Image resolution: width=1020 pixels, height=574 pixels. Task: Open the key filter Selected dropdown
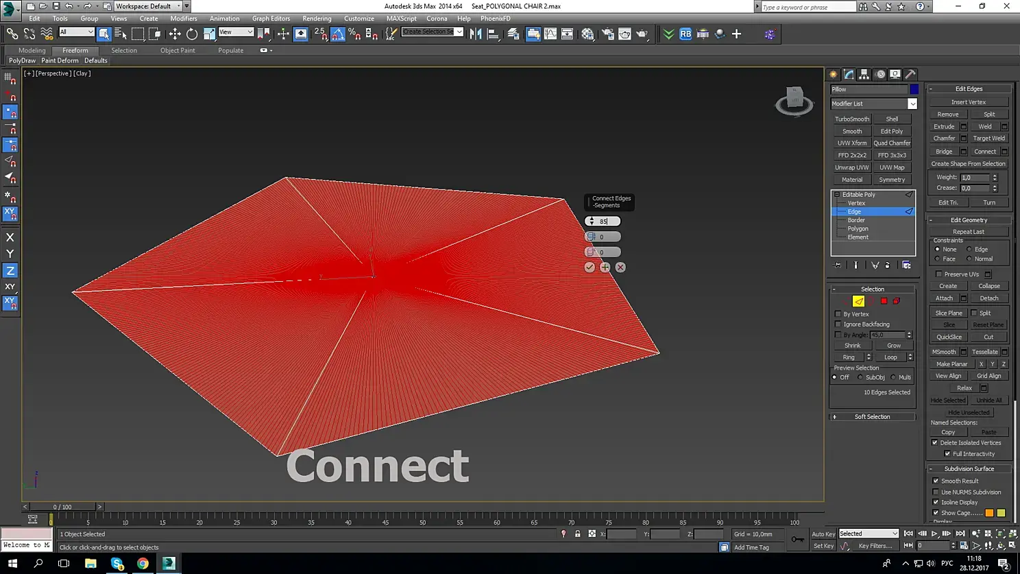869,534
